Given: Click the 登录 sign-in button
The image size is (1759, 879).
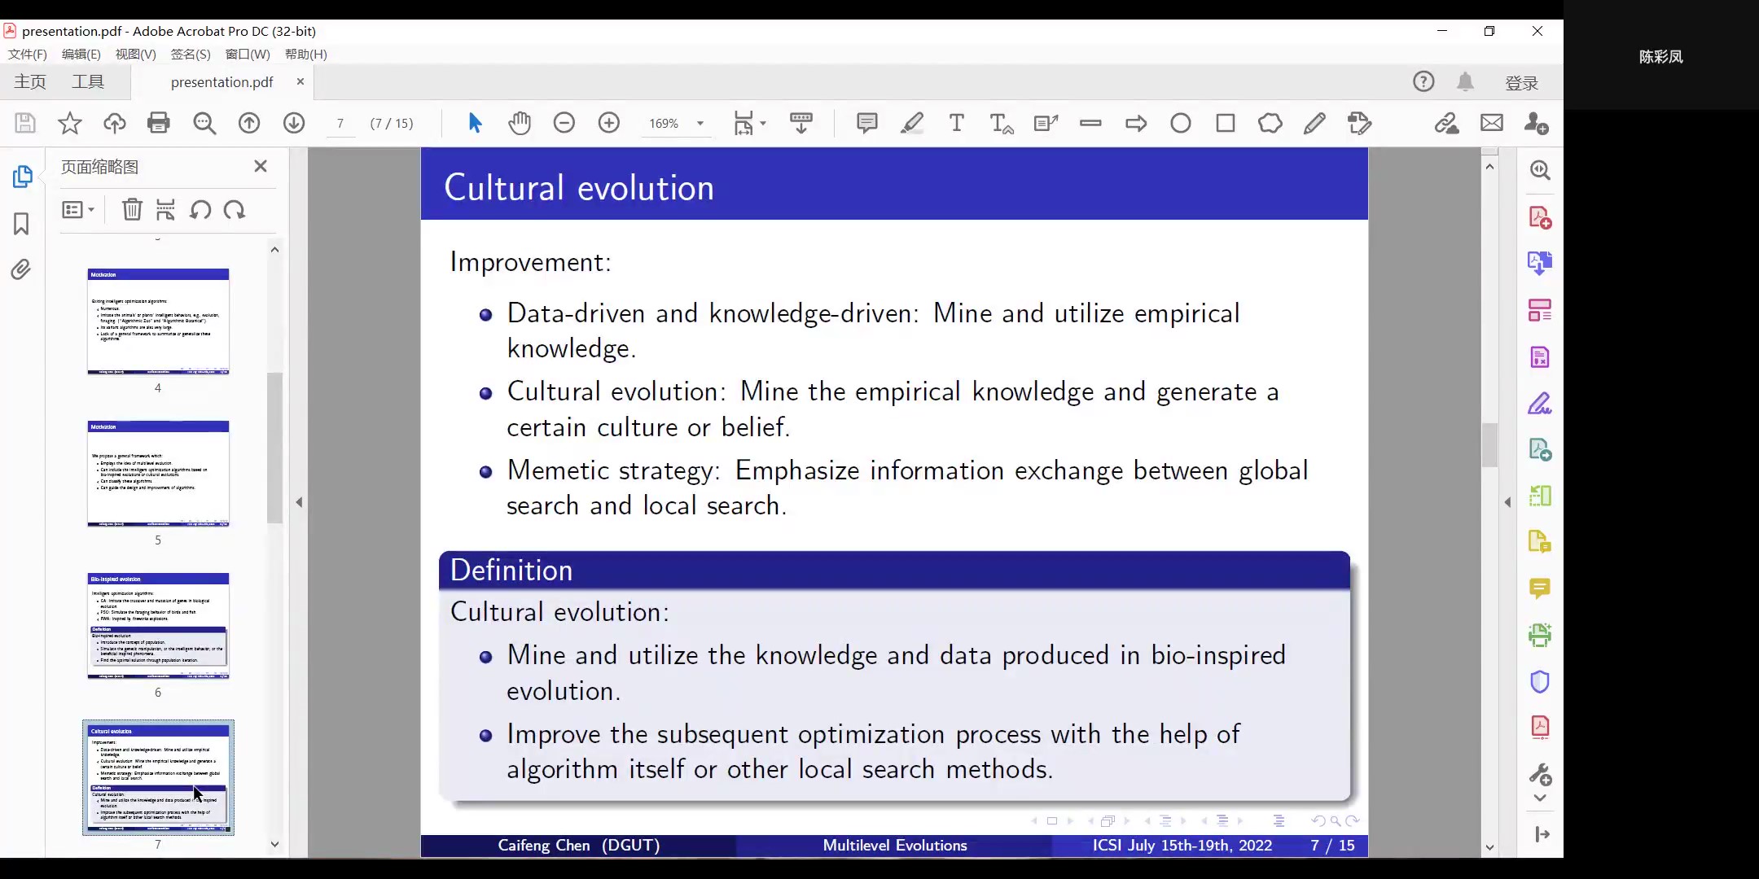Looking at the screenshot, I should pos(1521,82).
